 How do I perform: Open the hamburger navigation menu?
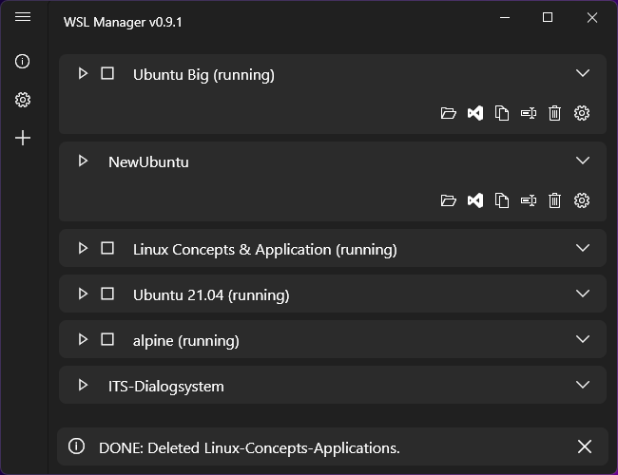pyautogui.click(x=23, y=17)
